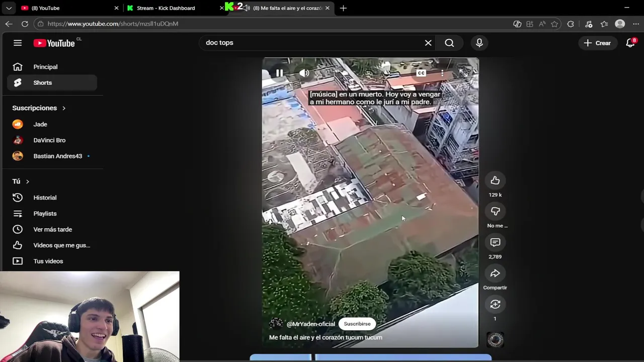
Task: Clear the search text with the X
Action: [428, 43]
